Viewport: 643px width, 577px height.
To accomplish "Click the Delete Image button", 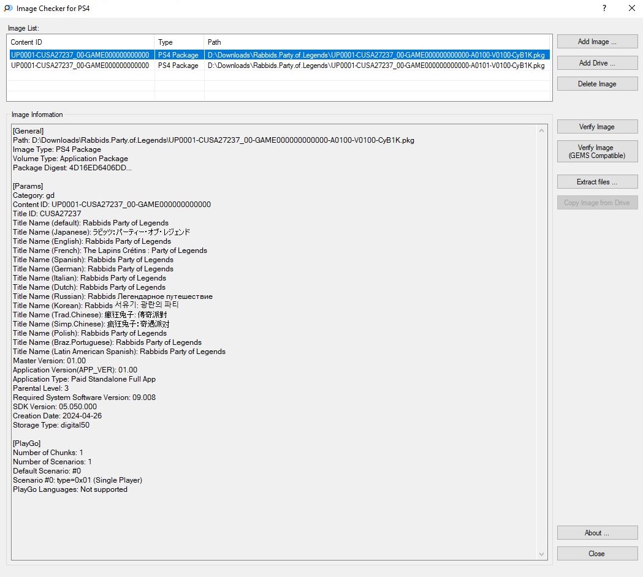I will [x=597, y=83].
